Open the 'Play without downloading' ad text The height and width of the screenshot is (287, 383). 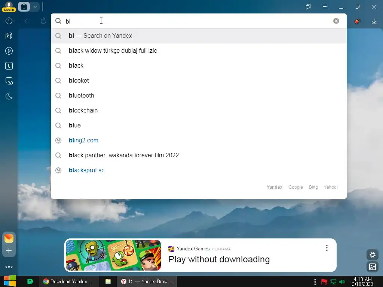point(219,259)
